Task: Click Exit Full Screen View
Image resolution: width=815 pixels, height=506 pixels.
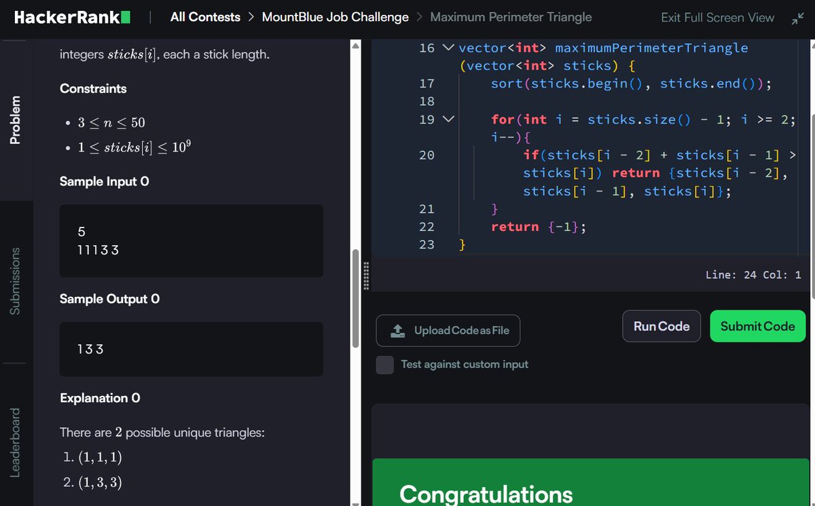Action: point(718,18)
